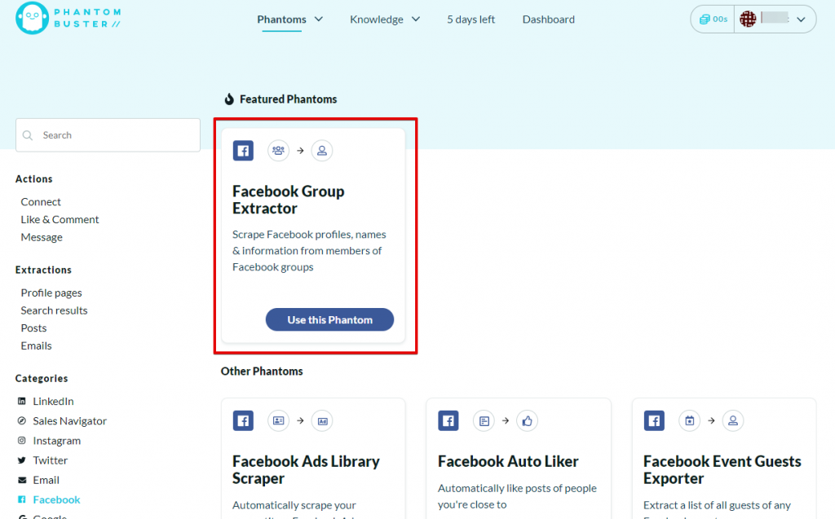
Task: Select the Instagram category
Action: coord(57,440)
